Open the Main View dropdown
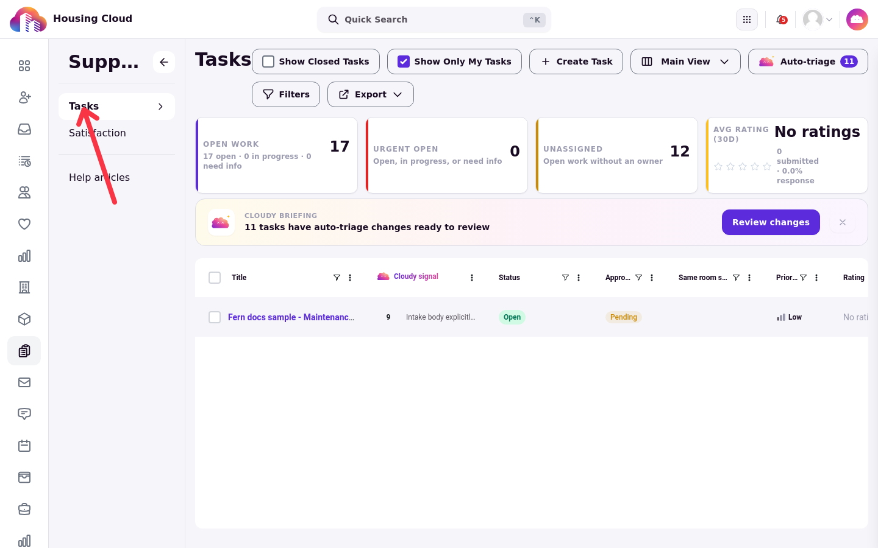This screenshot has height=548, width=878. click(685, 61)
